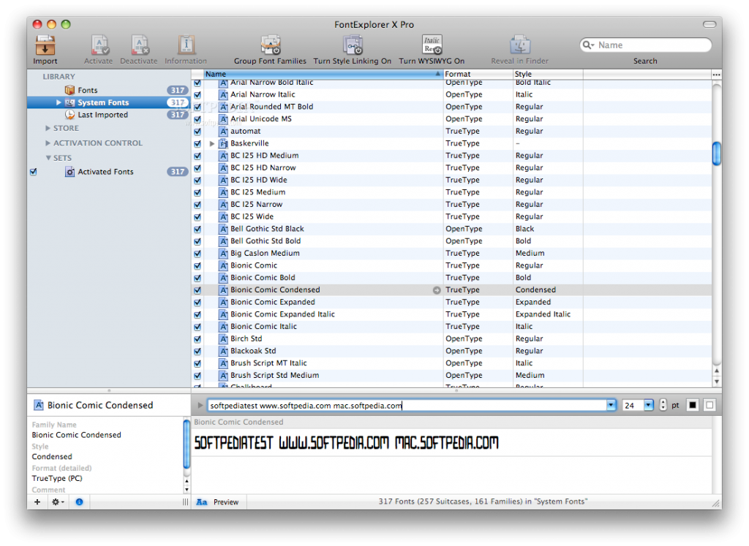The width and height of the screenshot is (749, 546).
Task: Click the blue info button
Action: point(79,501)
